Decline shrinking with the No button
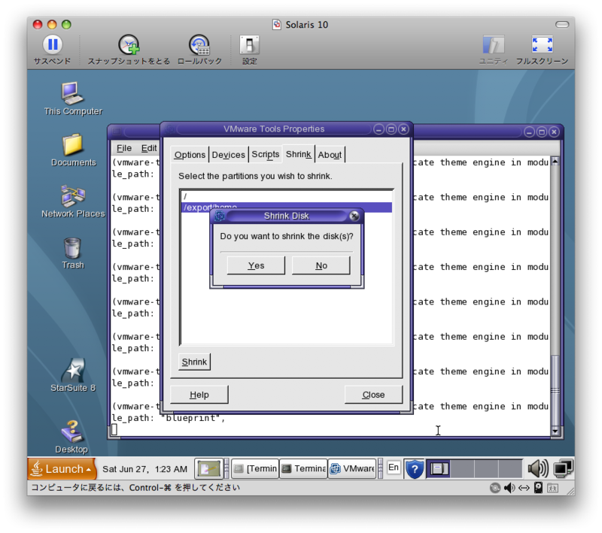The width and height of the screenshot is (602, 533). pos(321,265)
